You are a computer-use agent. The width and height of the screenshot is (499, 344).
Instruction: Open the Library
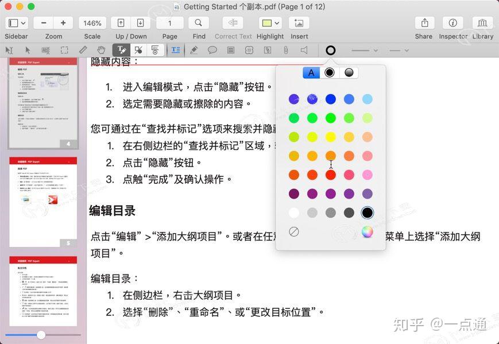click(x=482, y=23)
